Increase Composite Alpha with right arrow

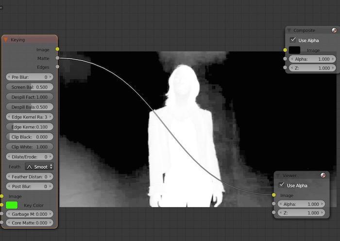pyautogui.click(x=333, y=59)
